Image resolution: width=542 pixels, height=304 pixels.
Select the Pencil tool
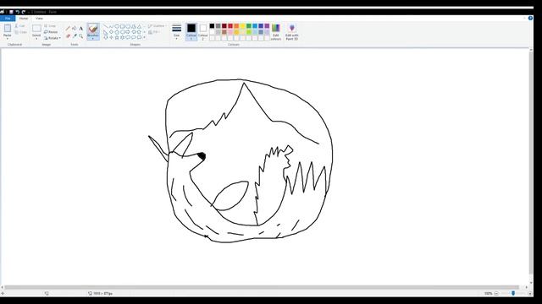tap(68, 28)
